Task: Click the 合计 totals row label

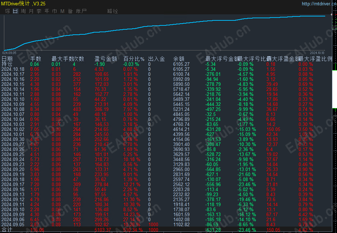Action: point(7,230)
